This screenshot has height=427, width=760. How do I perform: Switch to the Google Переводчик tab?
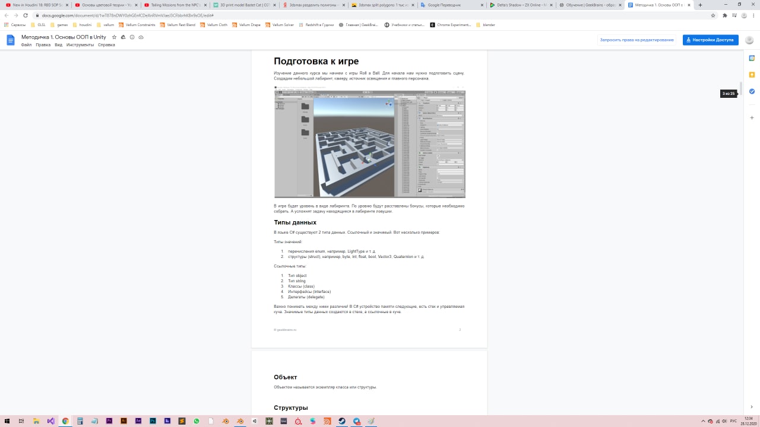(x=453, y=5)
